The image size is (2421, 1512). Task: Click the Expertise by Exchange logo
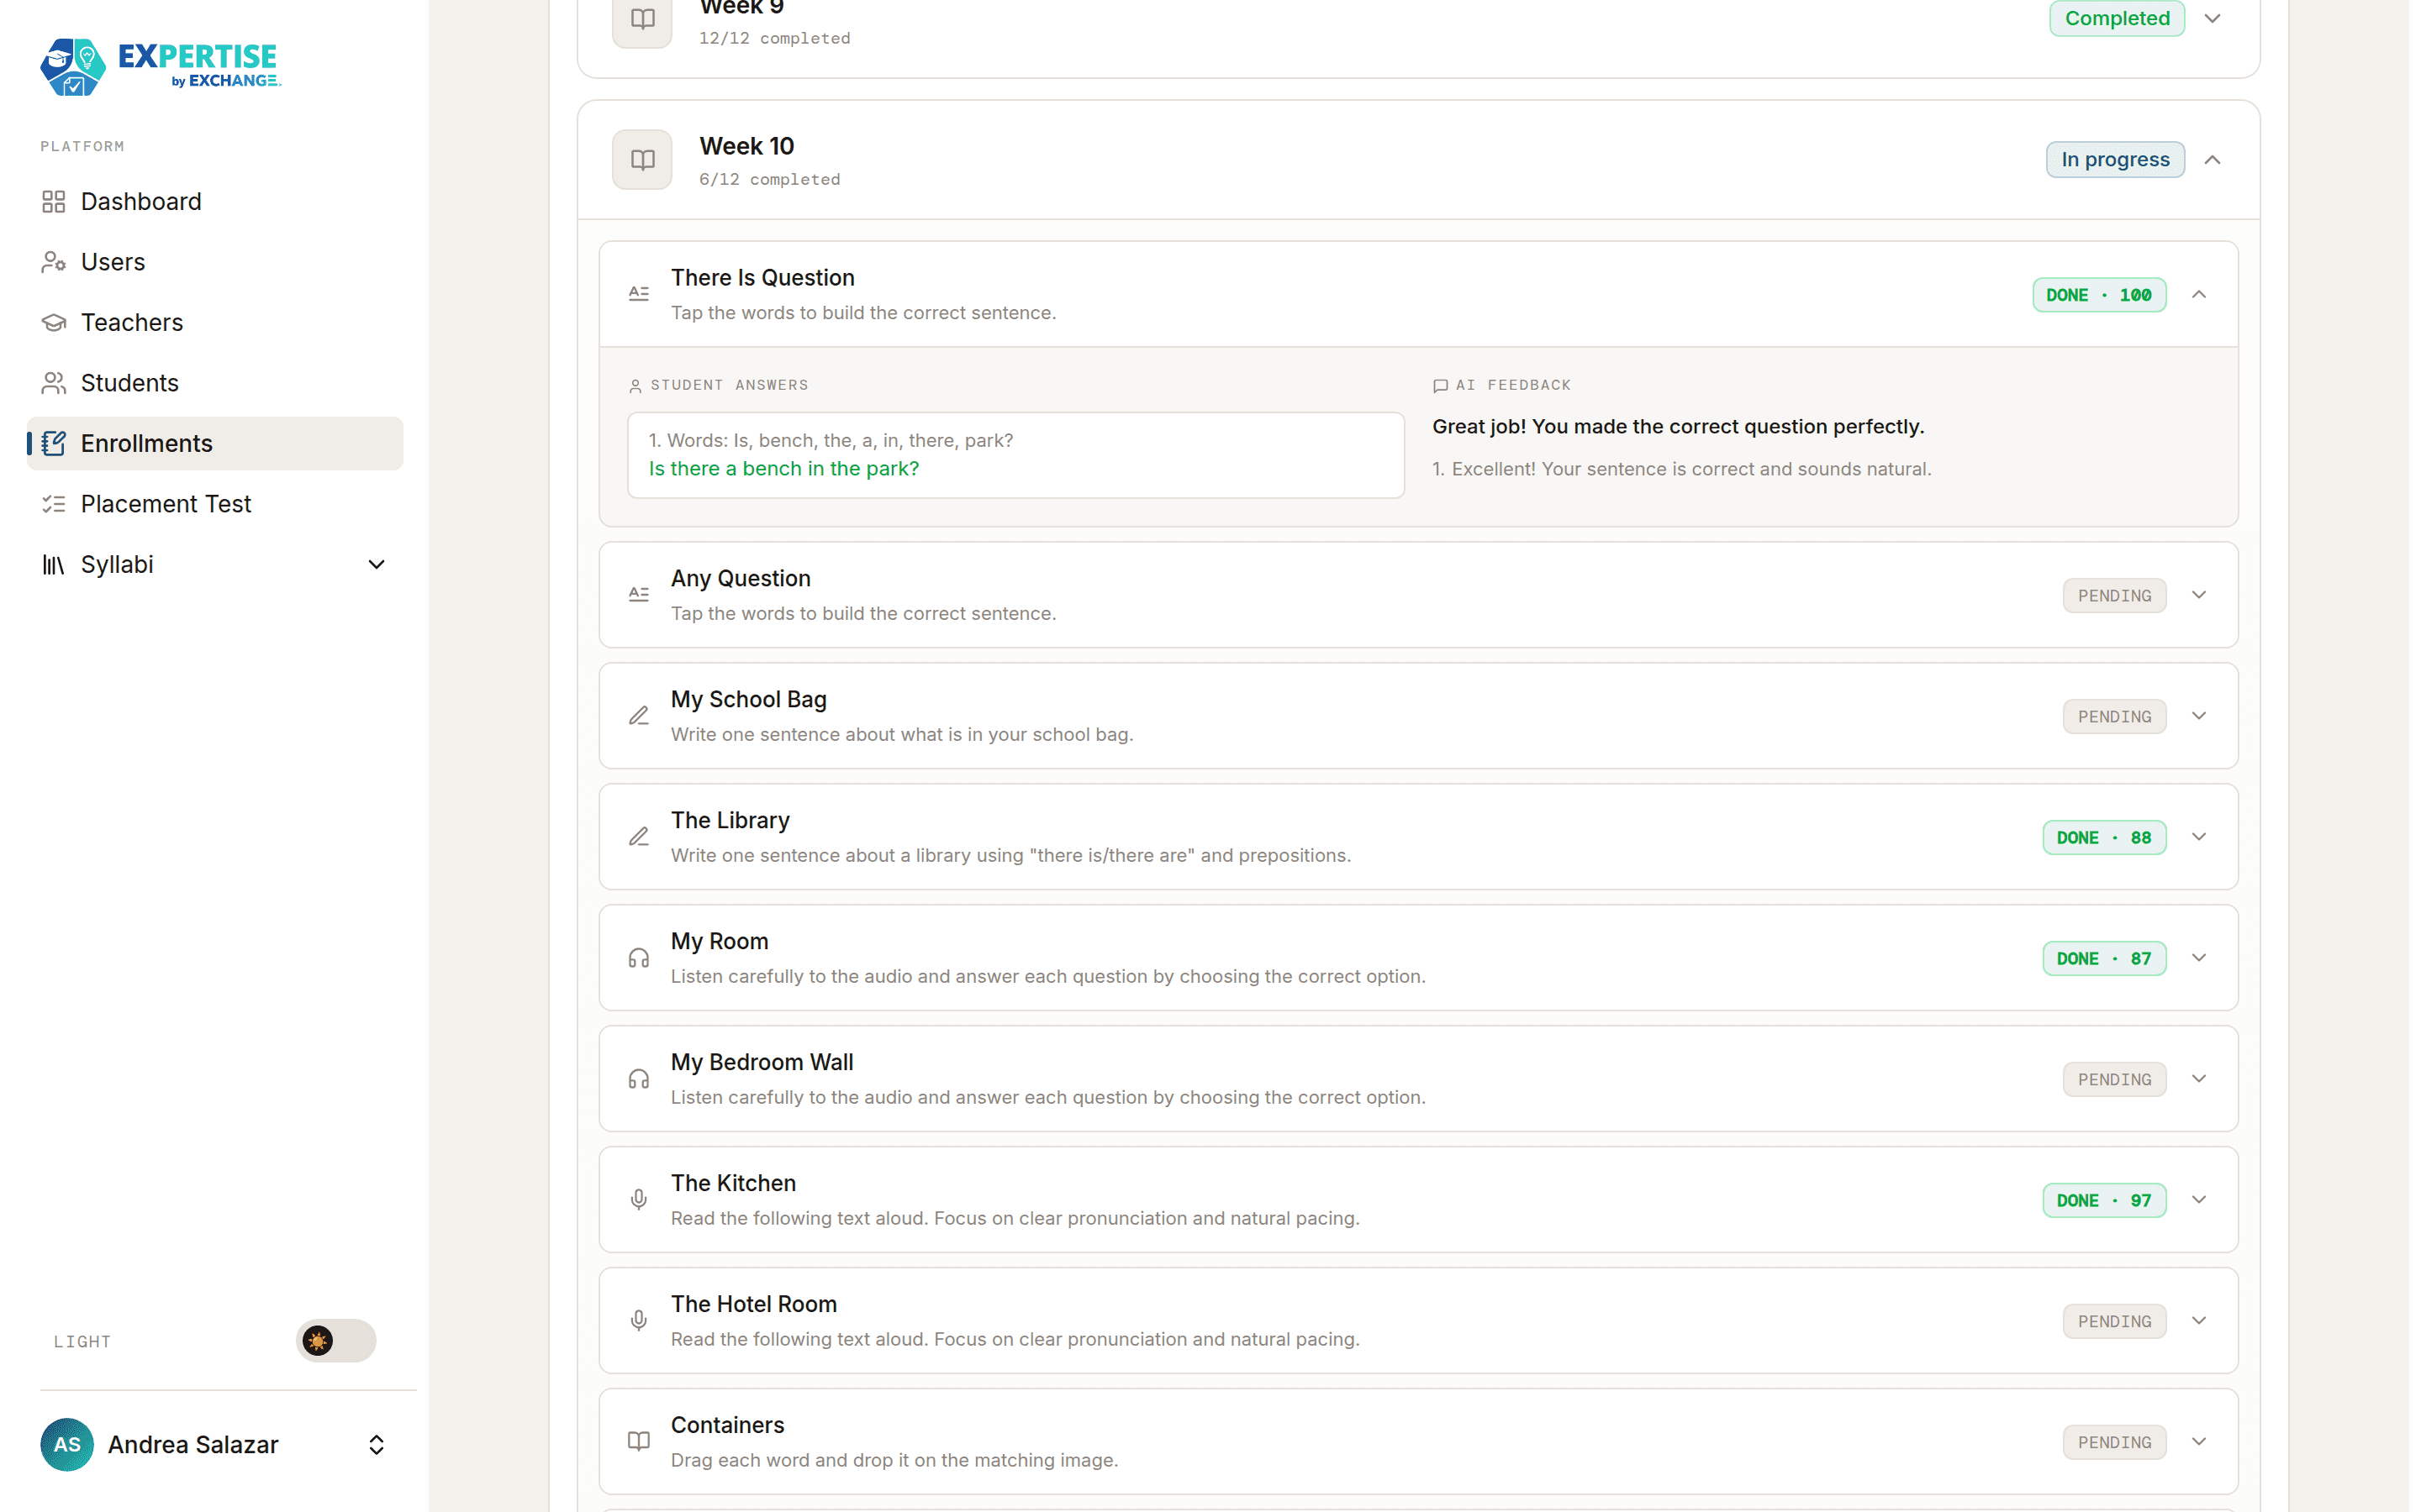point(160,66)
